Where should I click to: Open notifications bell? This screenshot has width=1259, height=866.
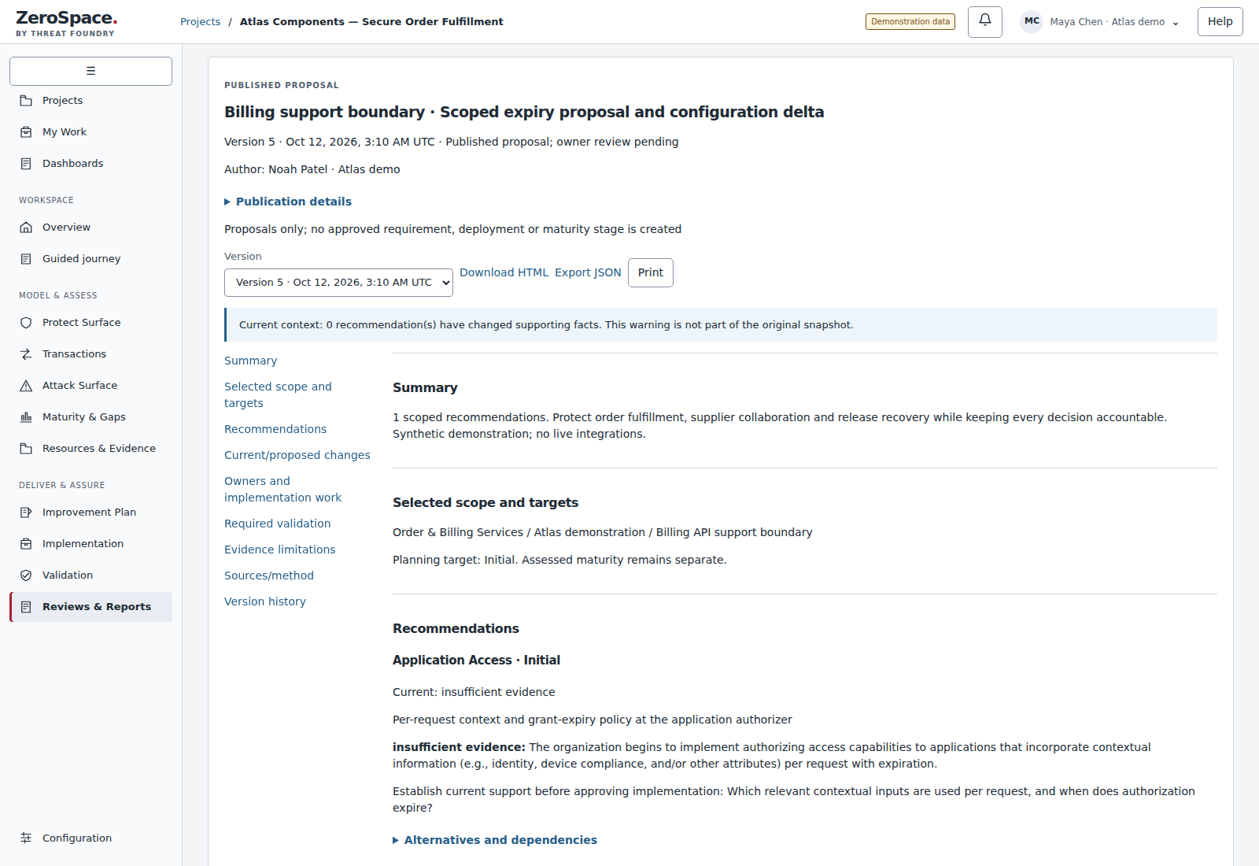(x=985, y=21)
